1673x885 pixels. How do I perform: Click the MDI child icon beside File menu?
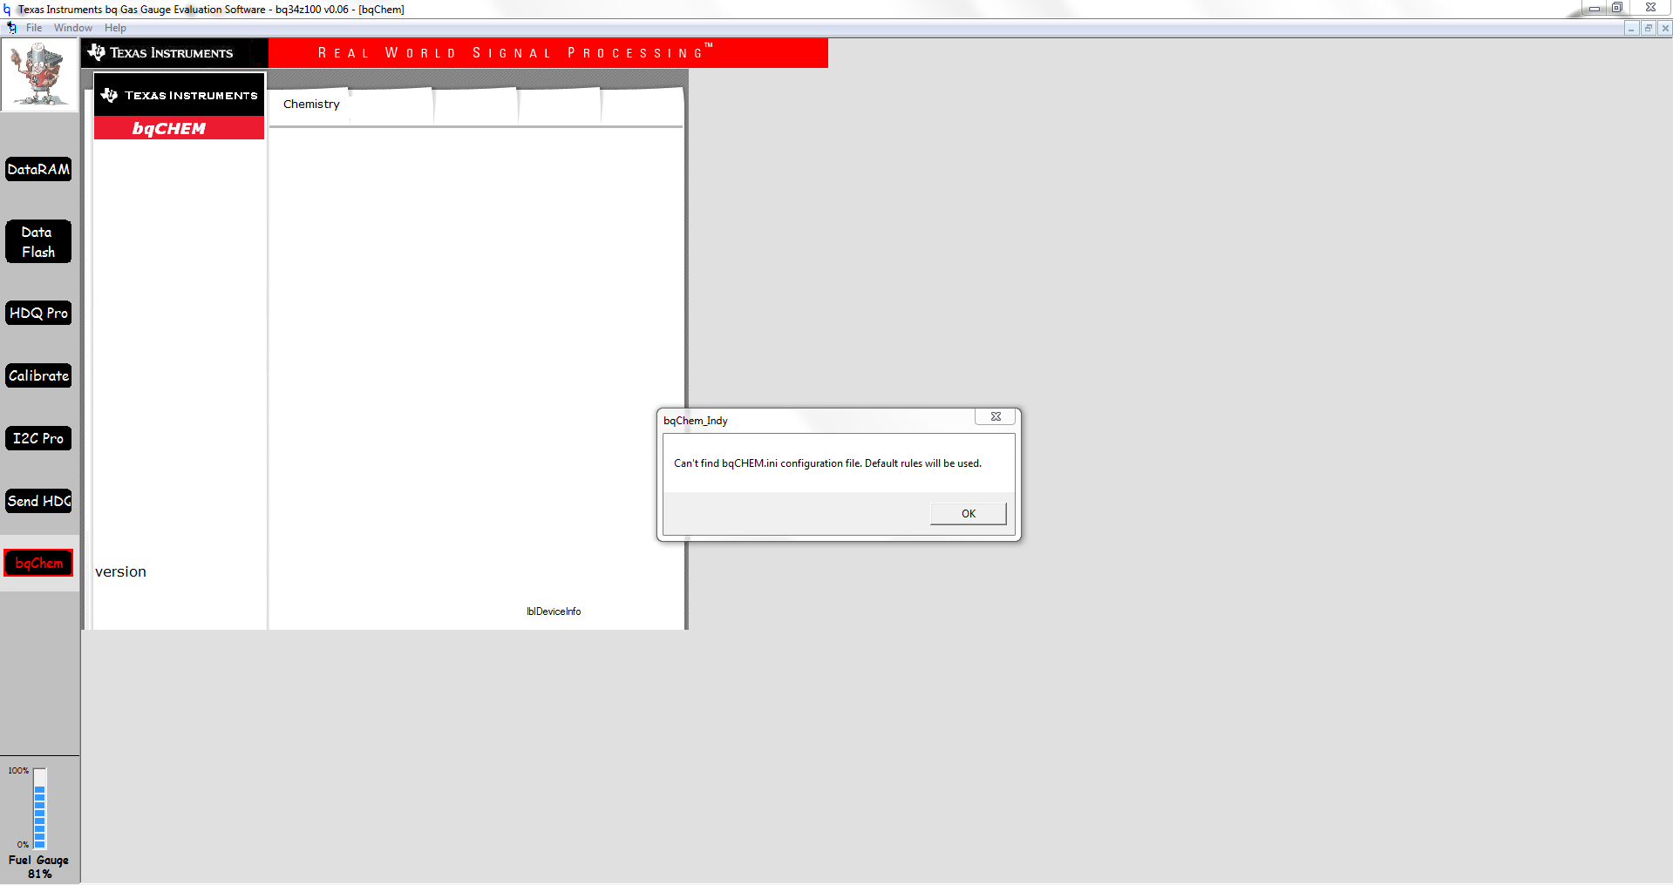[x=11, y=28]
